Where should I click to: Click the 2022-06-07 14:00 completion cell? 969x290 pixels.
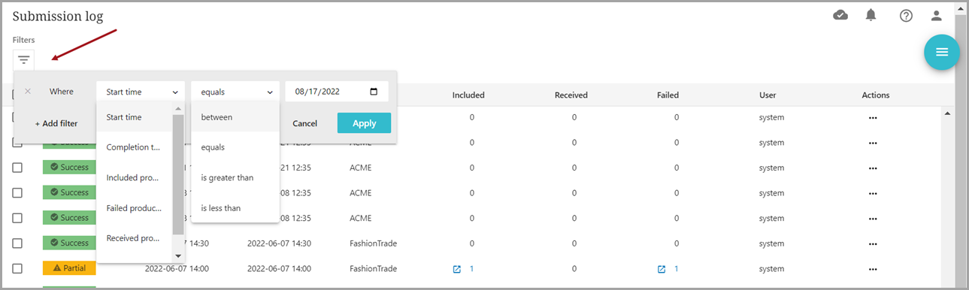(279, 269)
